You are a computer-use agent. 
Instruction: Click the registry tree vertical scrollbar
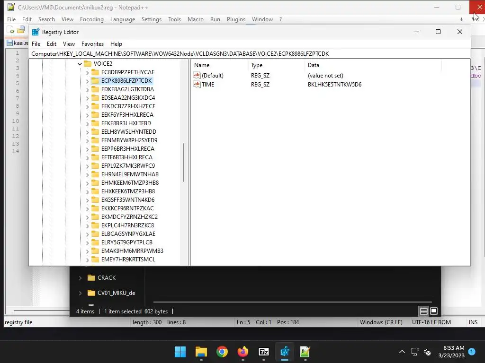pos(184,163)
